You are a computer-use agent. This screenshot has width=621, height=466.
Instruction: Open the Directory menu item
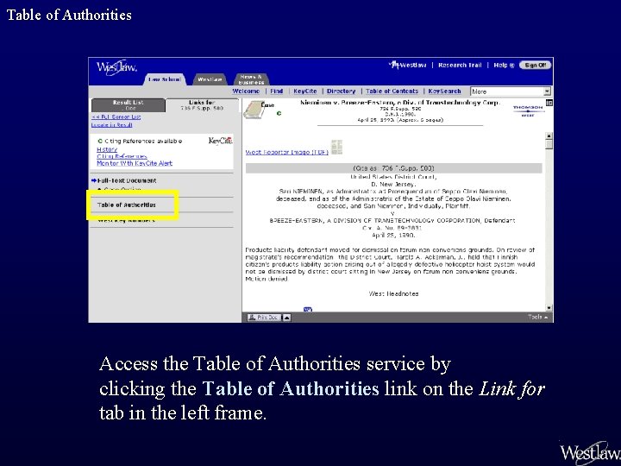341,91
